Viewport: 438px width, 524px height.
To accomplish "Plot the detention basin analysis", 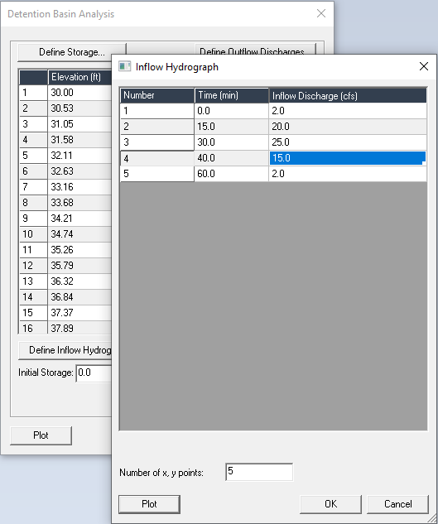I will [x=41, y=435].
